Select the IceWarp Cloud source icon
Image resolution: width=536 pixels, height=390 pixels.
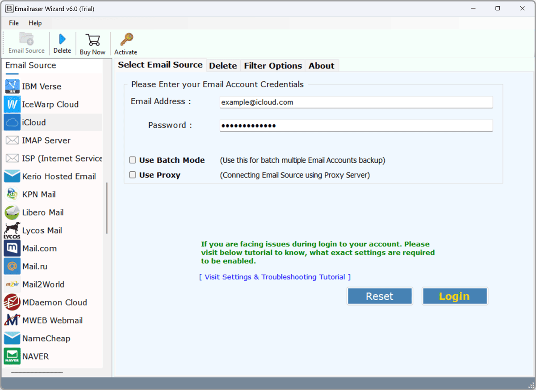(x=12, y=104)
